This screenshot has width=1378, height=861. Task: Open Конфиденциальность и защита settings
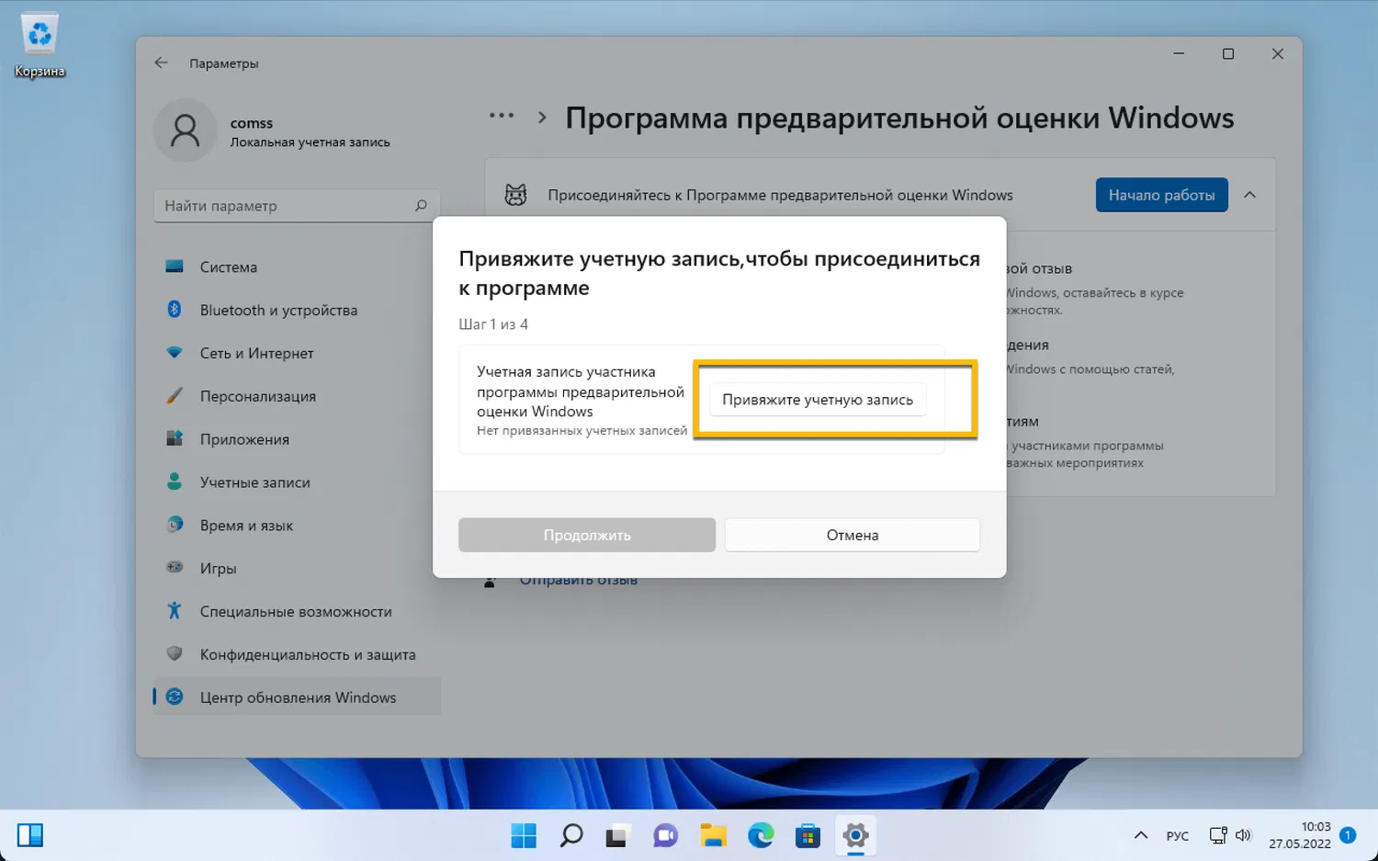point(297,654)
